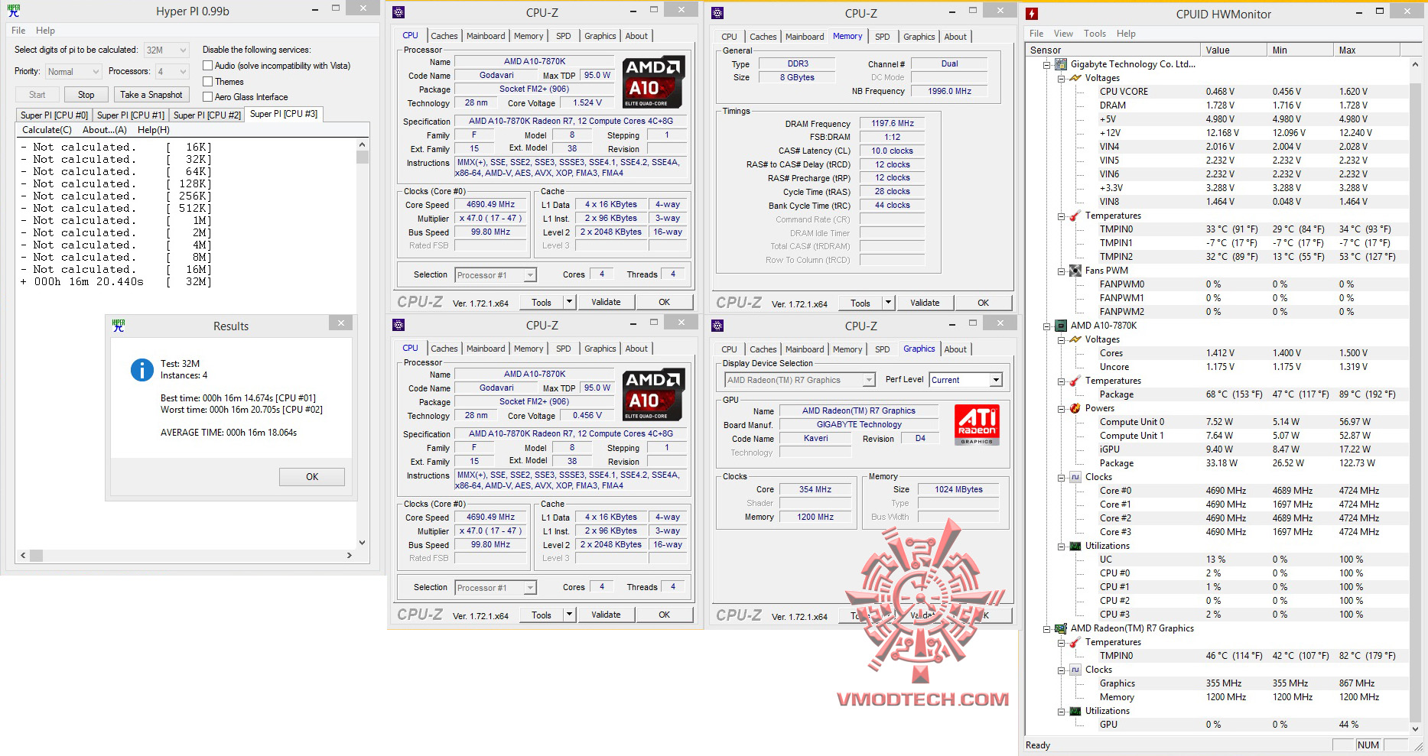Click the app icon of the CPU-Z Memory window
Viewport: 1428px width, 756px height.
[x=717, y=13]
